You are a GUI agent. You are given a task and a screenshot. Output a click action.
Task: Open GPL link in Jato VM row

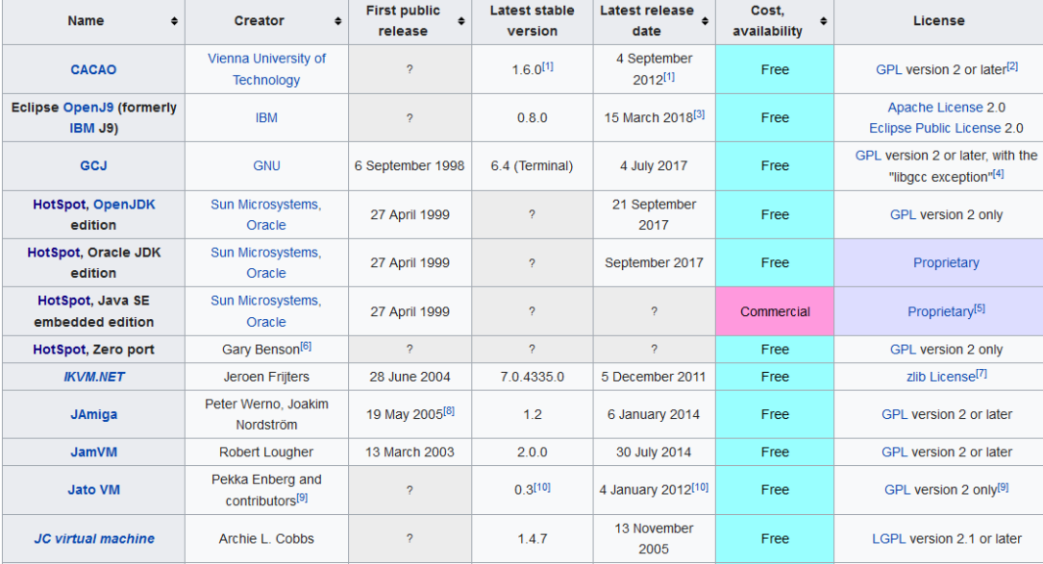(x=897, y=489)
